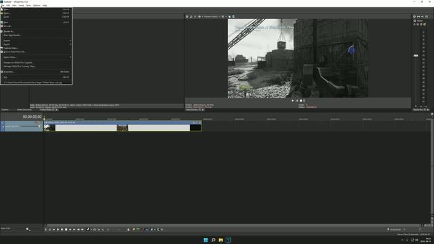The image size is (434, 244).
Task: Open the Insert menu
Action: pyautogui.click(x=21, y=5)
